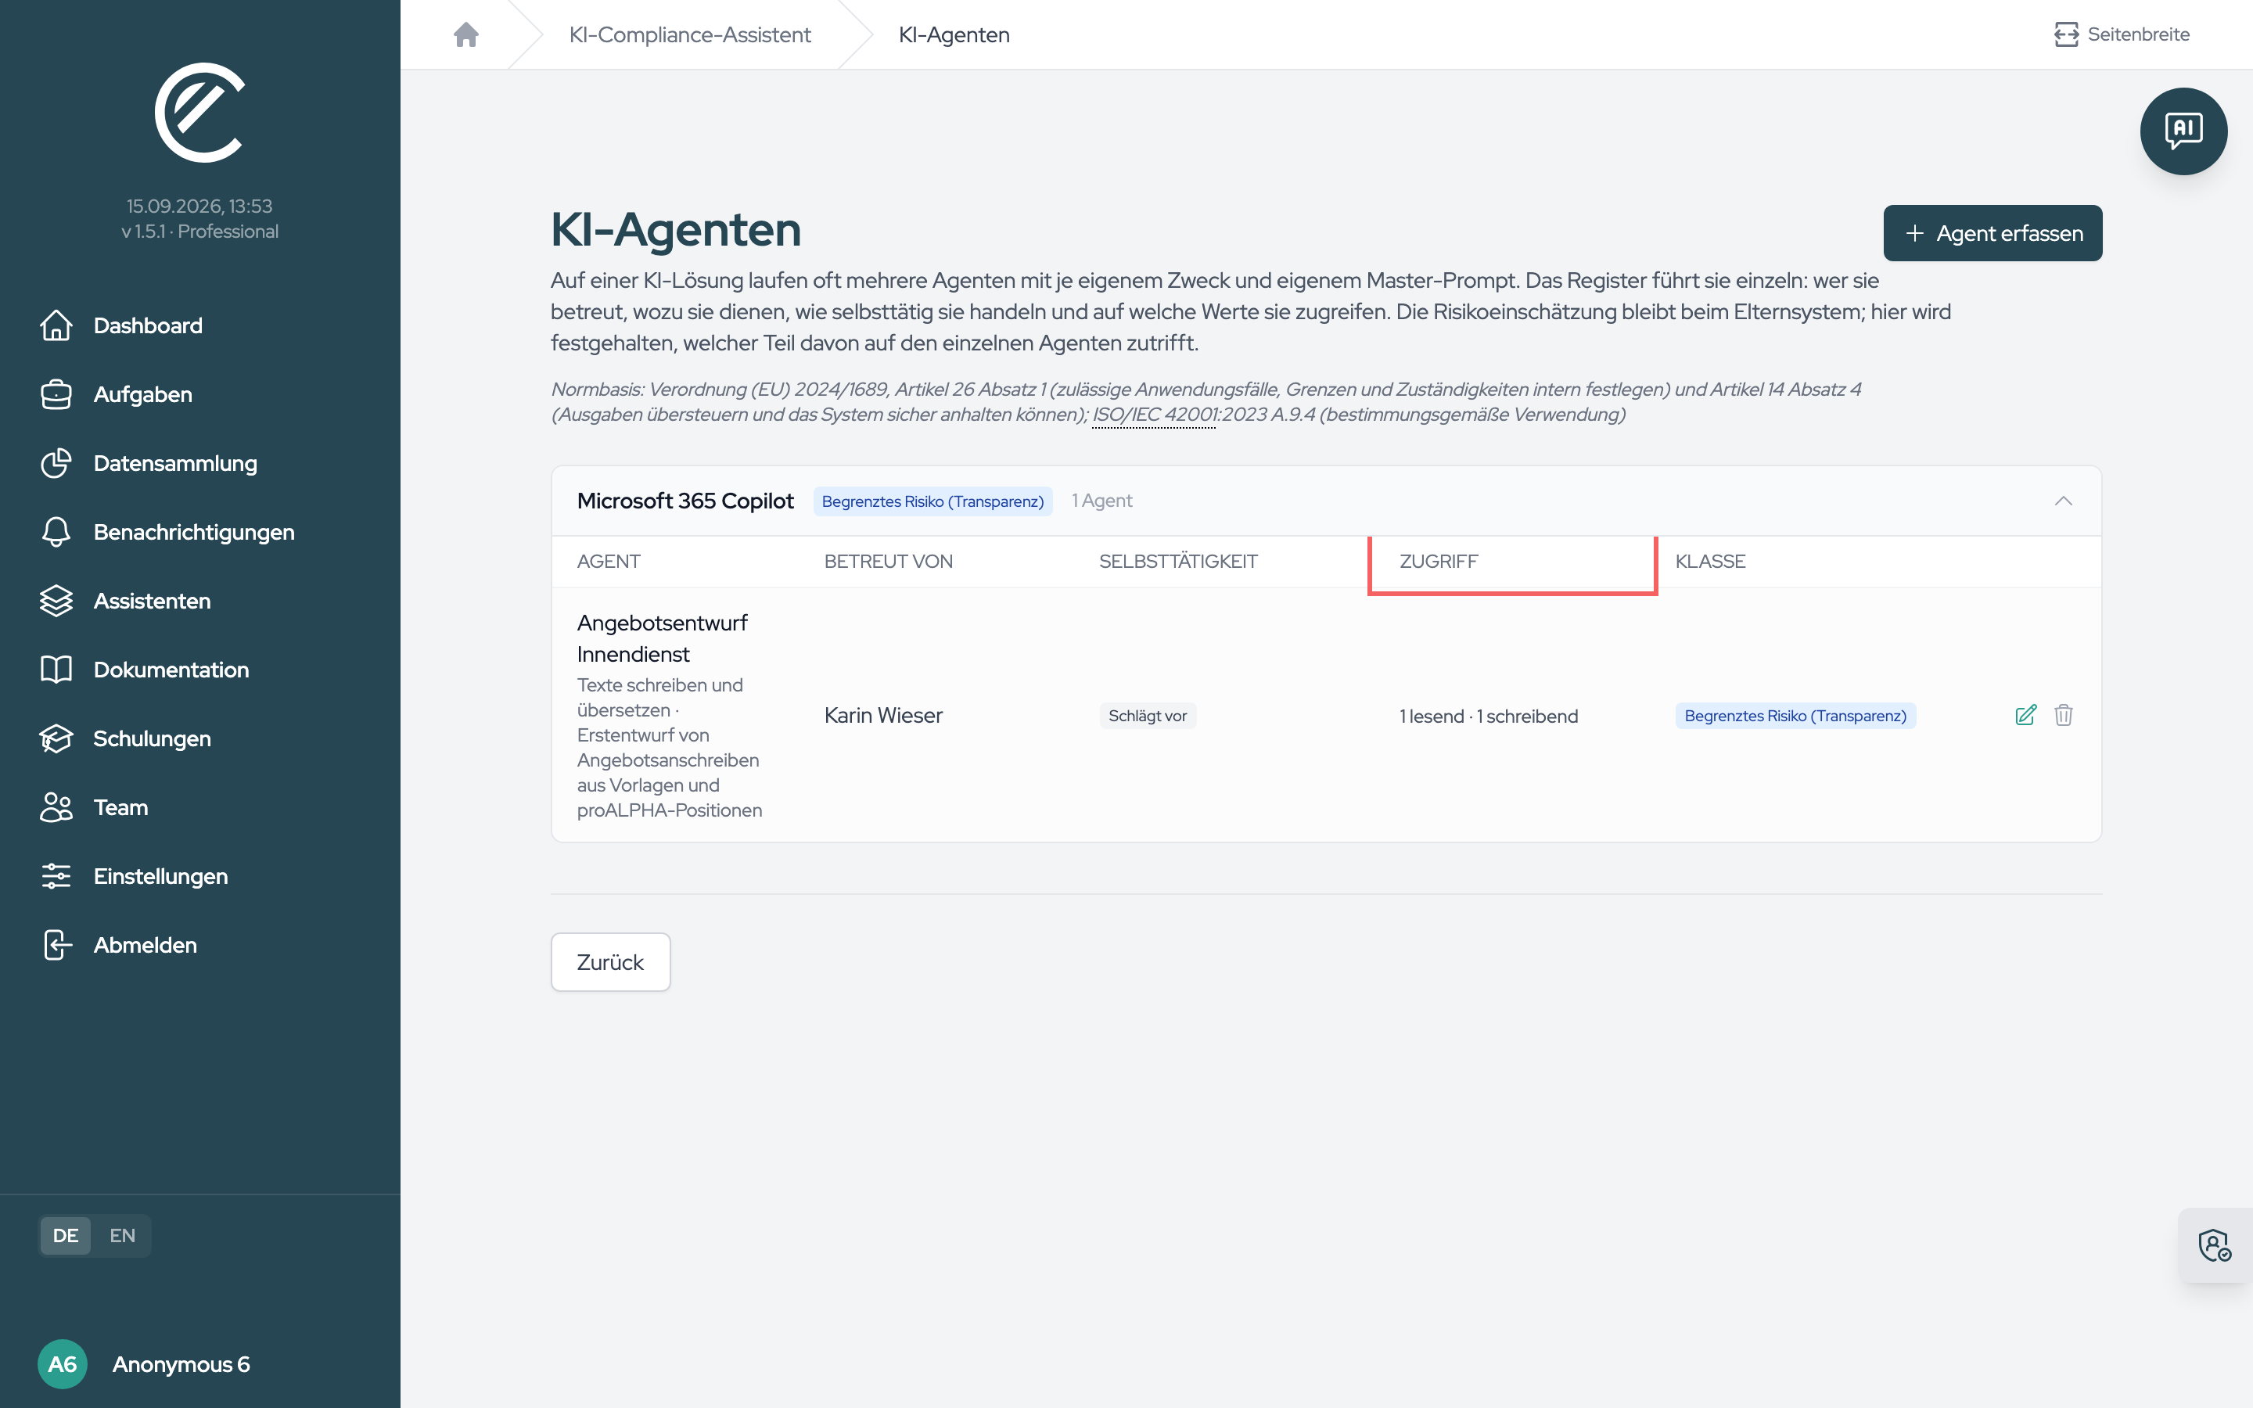Click the Zurück button

point(611,962)
